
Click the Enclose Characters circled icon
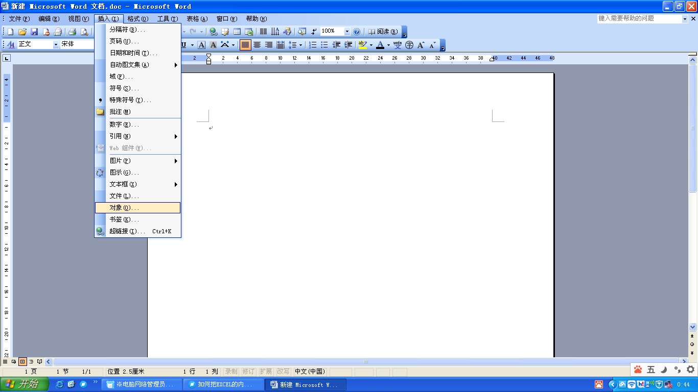tap(409, 45)
